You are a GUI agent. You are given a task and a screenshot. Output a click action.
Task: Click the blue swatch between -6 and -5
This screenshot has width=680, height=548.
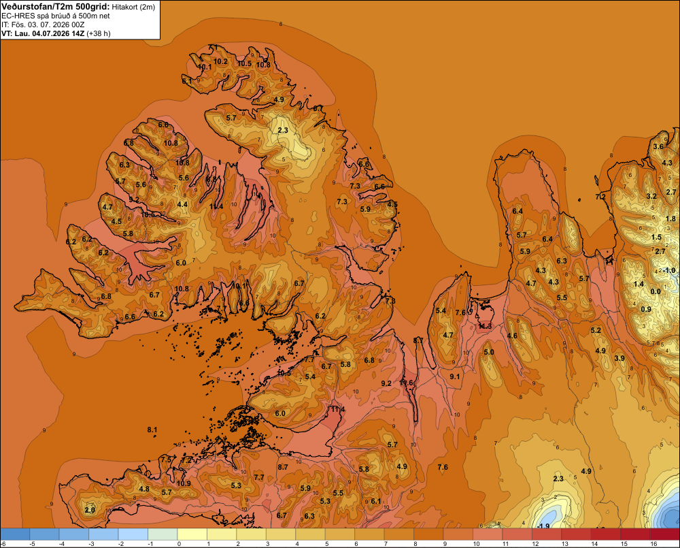[x=16, y=534]
